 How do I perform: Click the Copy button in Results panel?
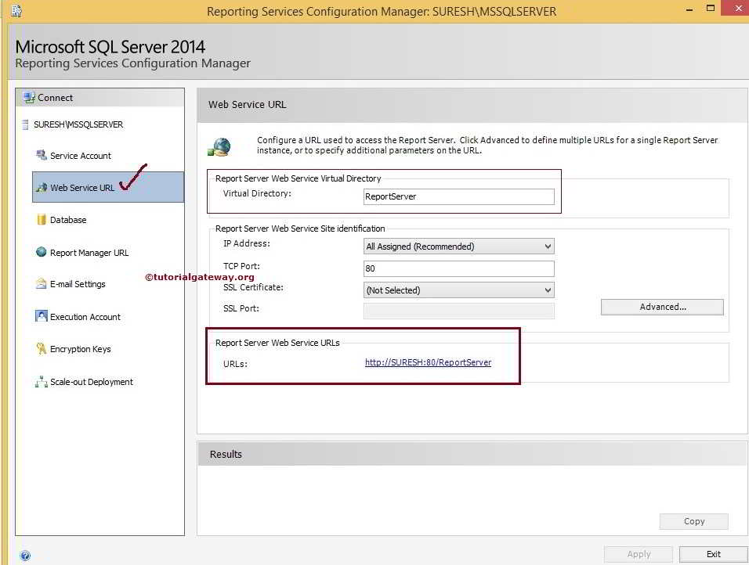(693, 521)
